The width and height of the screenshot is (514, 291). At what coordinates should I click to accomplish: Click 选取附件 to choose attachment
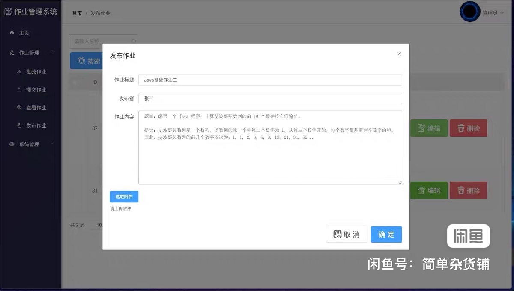pos(124,197)
